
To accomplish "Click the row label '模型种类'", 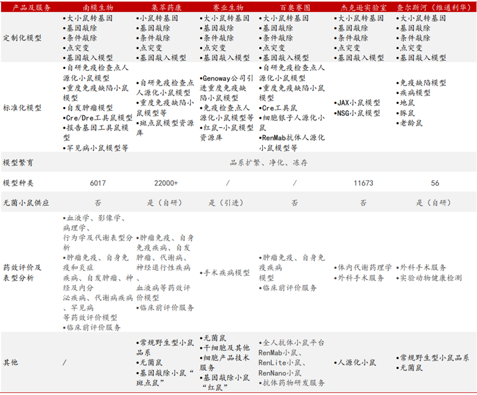I will [18, 183].
